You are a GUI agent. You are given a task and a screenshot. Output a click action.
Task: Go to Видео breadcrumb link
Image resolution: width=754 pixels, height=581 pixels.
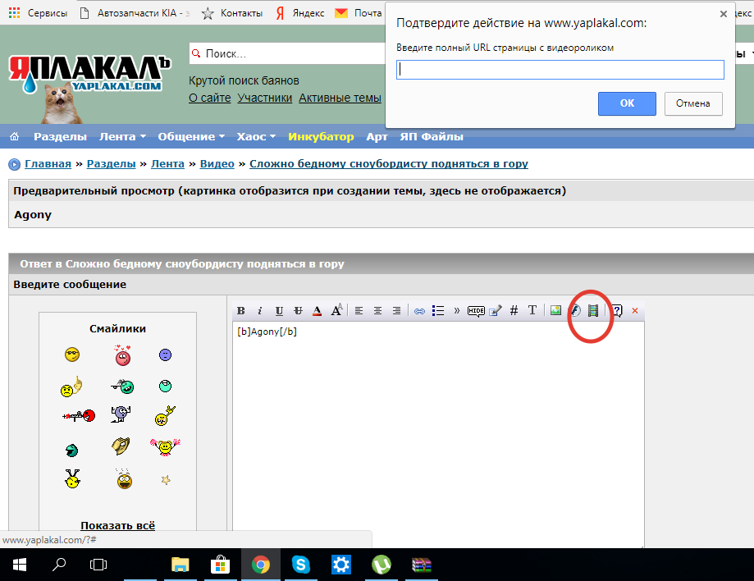pos(217,163)
